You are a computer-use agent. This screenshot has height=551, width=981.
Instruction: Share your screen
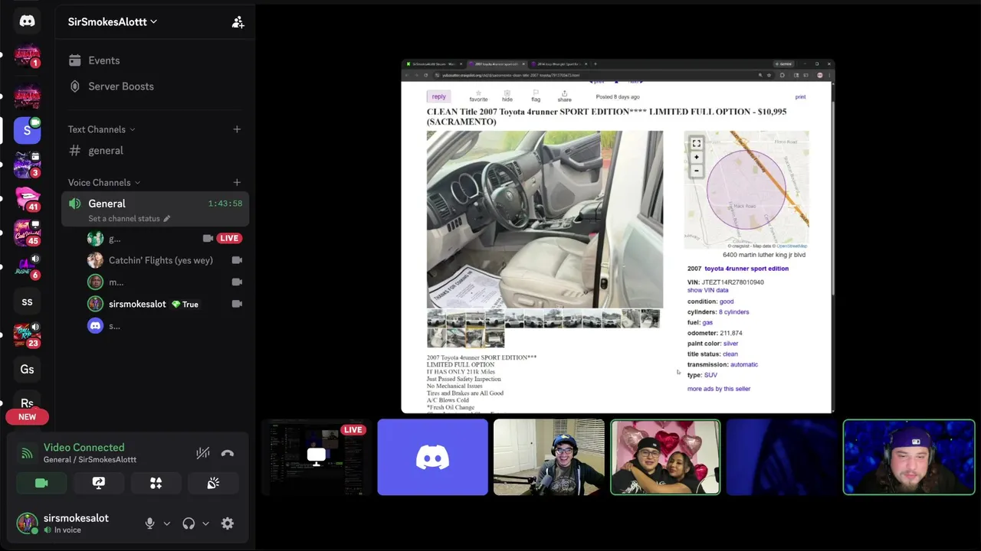point(99,483)
